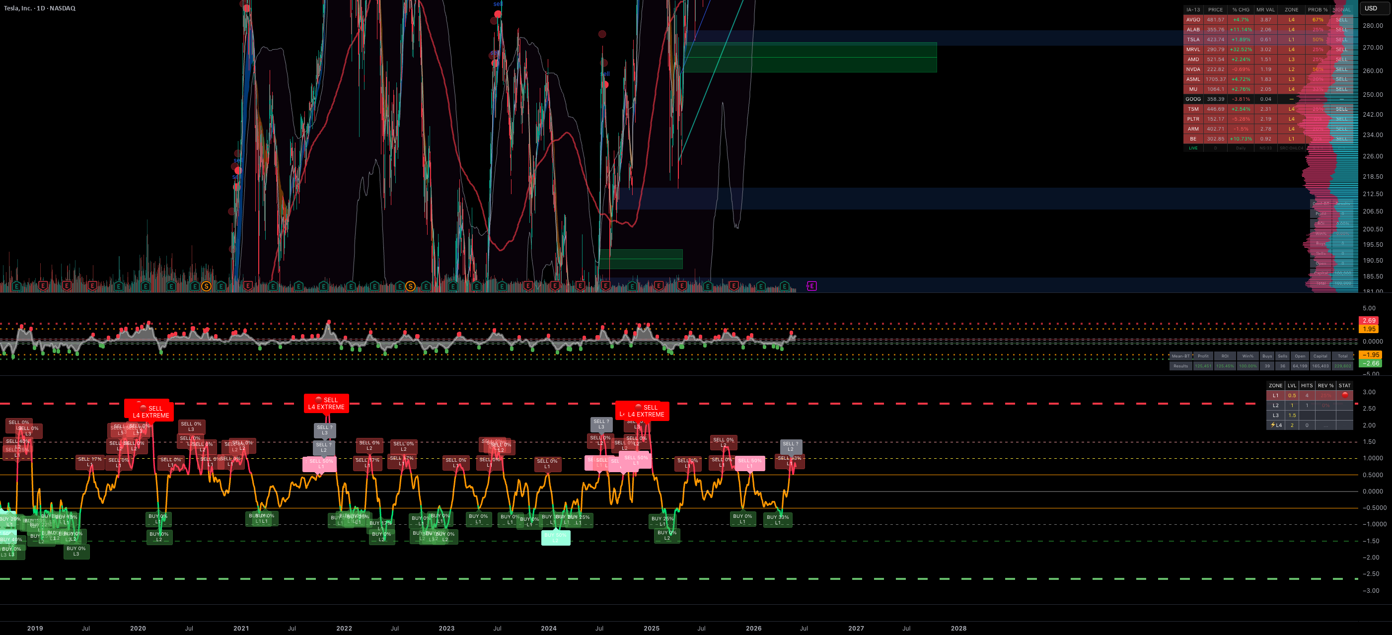Viewport: 1392px width, 635px height.
Task: Click the LIVE status cell below the table
Action: click(1193, 148)
